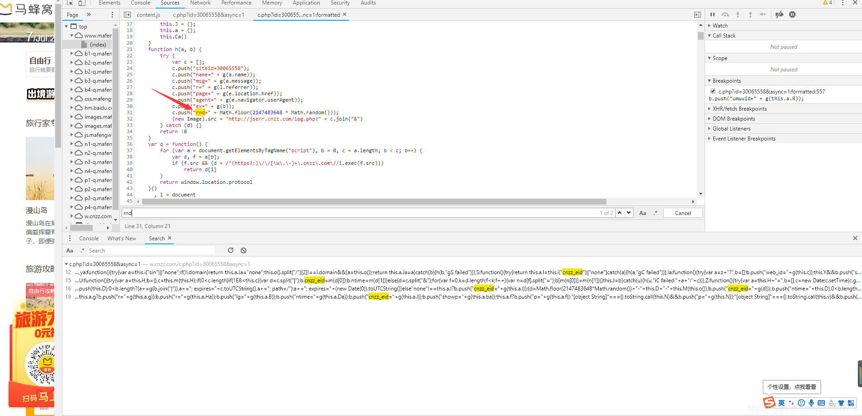The image size is (862, 416).
Task: Click the step out of function icon
Action: coord(750,14)
